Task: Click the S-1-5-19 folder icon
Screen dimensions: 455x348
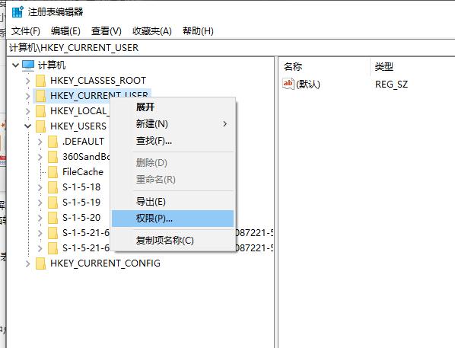Action: tap(52, 203)
